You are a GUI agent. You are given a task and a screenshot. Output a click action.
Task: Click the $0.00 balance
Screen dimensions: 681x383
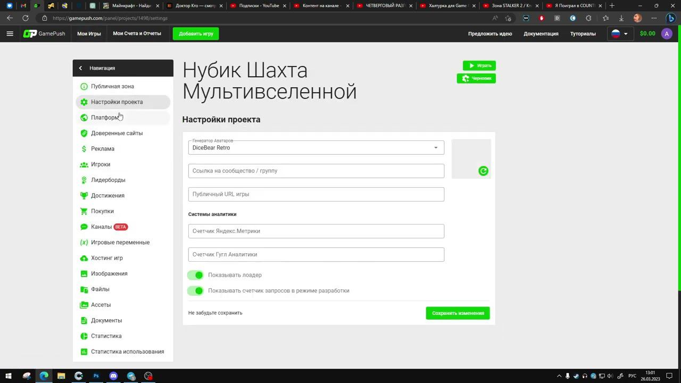coord(647,34)
